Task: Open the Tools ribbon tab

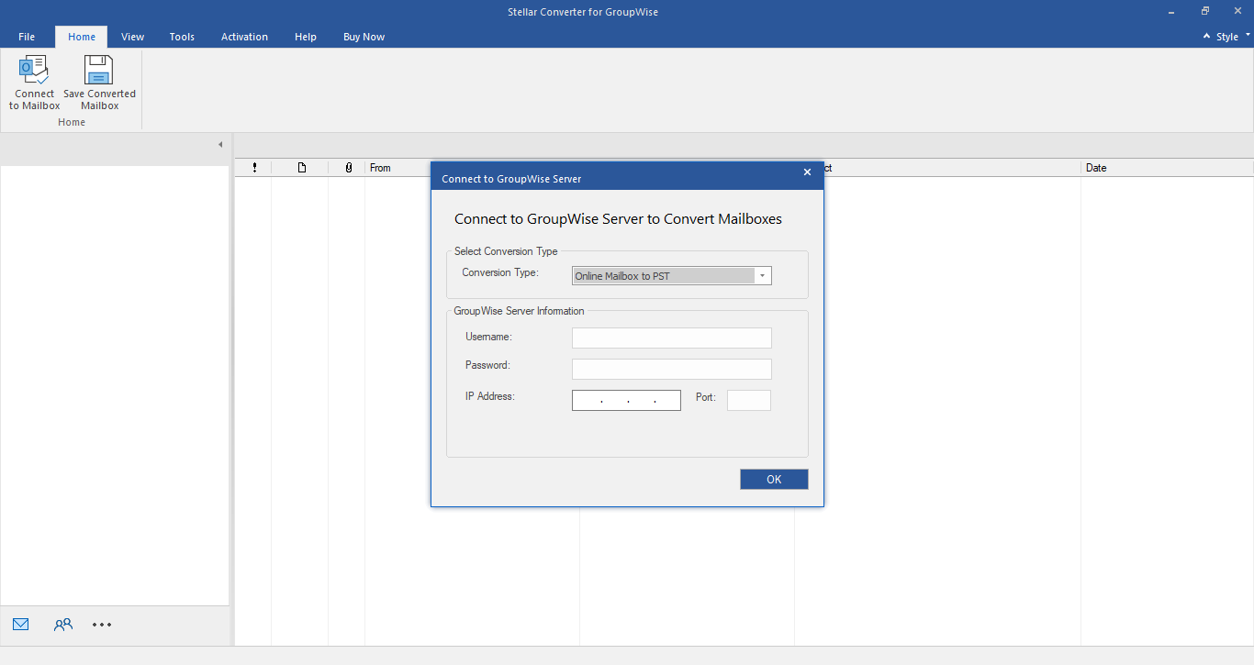Action: pos(182,37)
